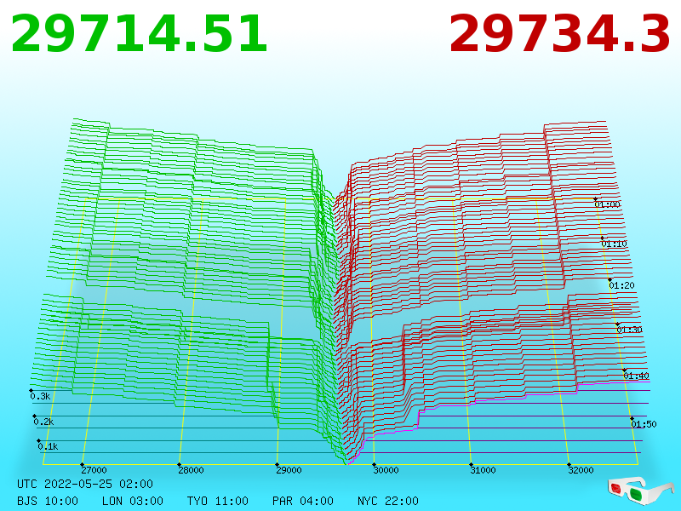This screenshot has height=511, width=681.
Task: Click the 0.3k depth axis label
Action: coord(40,396)
